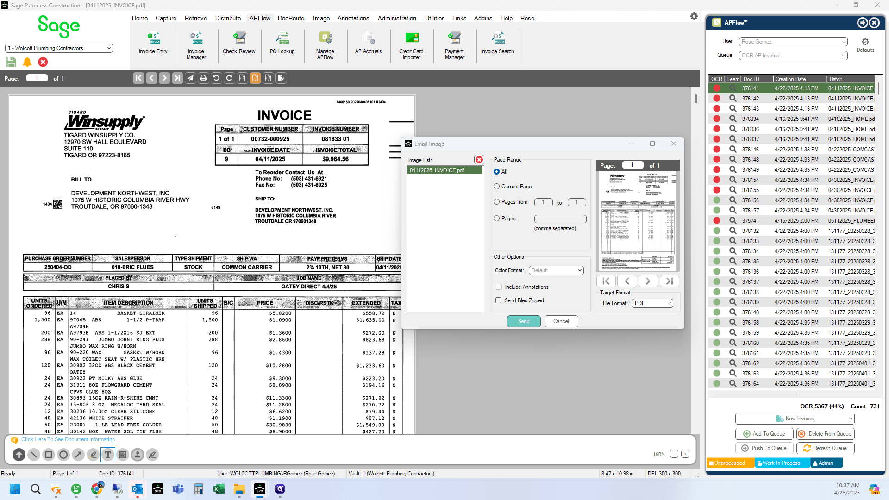Select the ellipse annotation tool

click(63, 455)
